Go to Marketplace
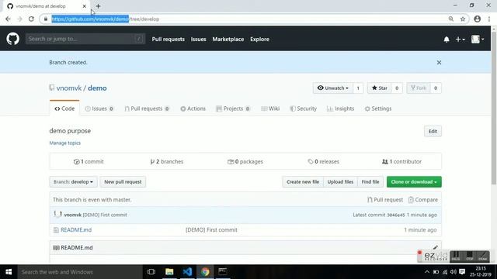 click(x=228, y=40)
